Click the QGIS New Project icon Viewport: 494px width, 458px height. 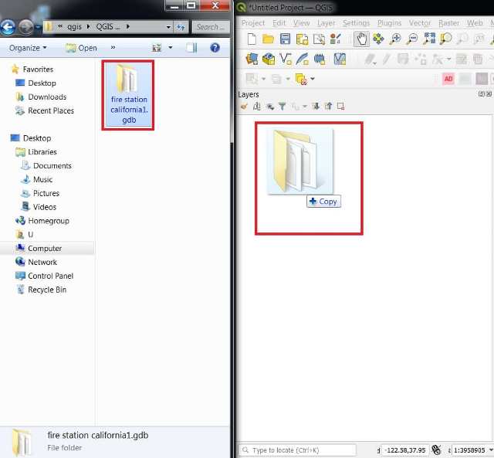point(252,39)
